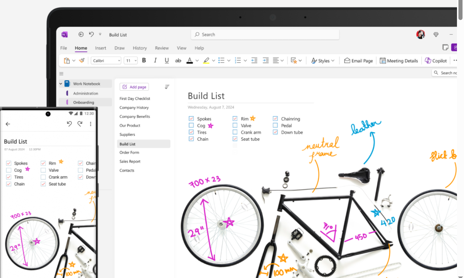Switch to the Draw ribbon tab
Viewport: 464px width, 278px height.
click(119, 48)
